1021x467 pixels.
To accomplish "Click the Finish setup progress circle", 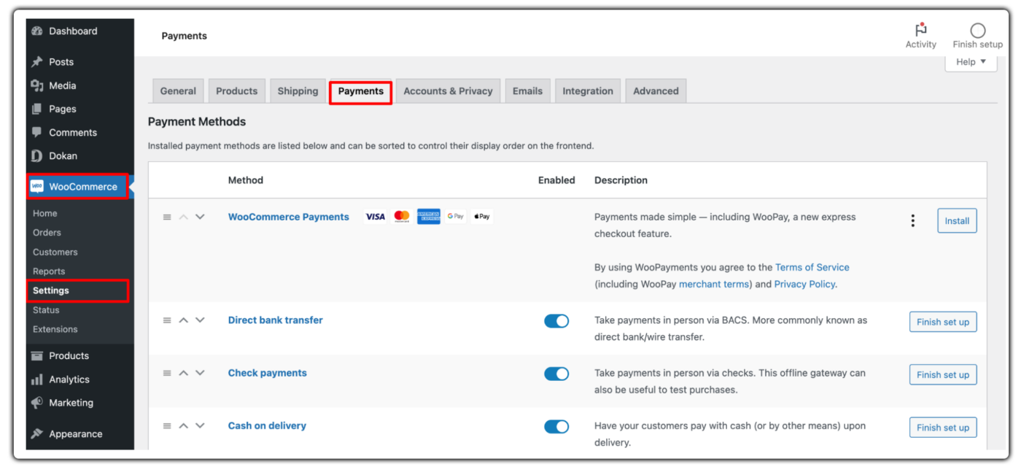I will pos(977,29).
